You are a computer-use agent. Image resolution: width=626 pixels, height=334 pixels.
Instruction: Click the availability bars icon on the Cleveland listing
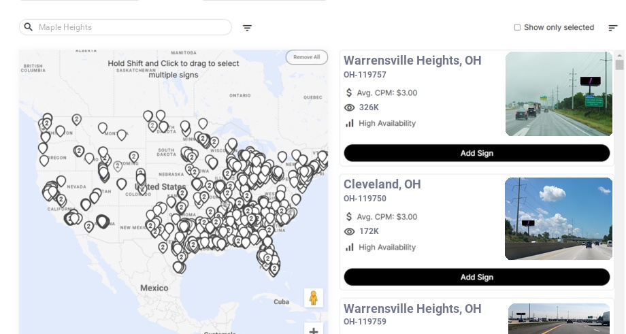click(x=350, y=247)
